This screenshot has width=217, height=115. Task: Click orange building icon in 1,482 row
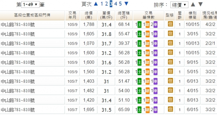147,91
